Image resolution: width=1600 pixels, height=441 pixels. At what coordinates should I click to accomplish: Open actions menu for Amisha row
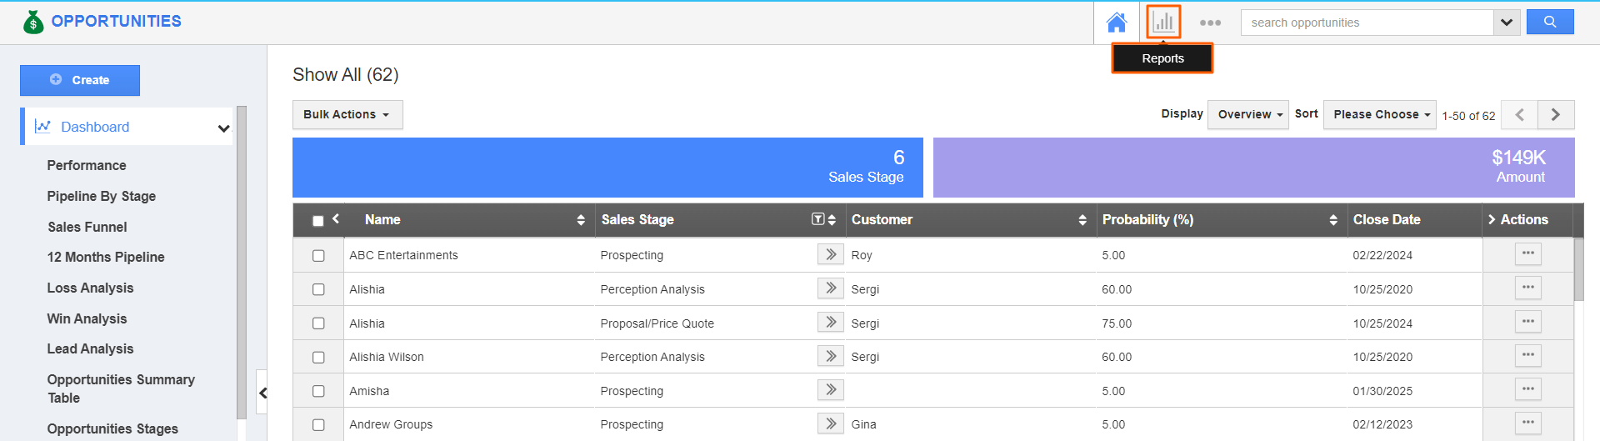click(x=1527, y=388)
